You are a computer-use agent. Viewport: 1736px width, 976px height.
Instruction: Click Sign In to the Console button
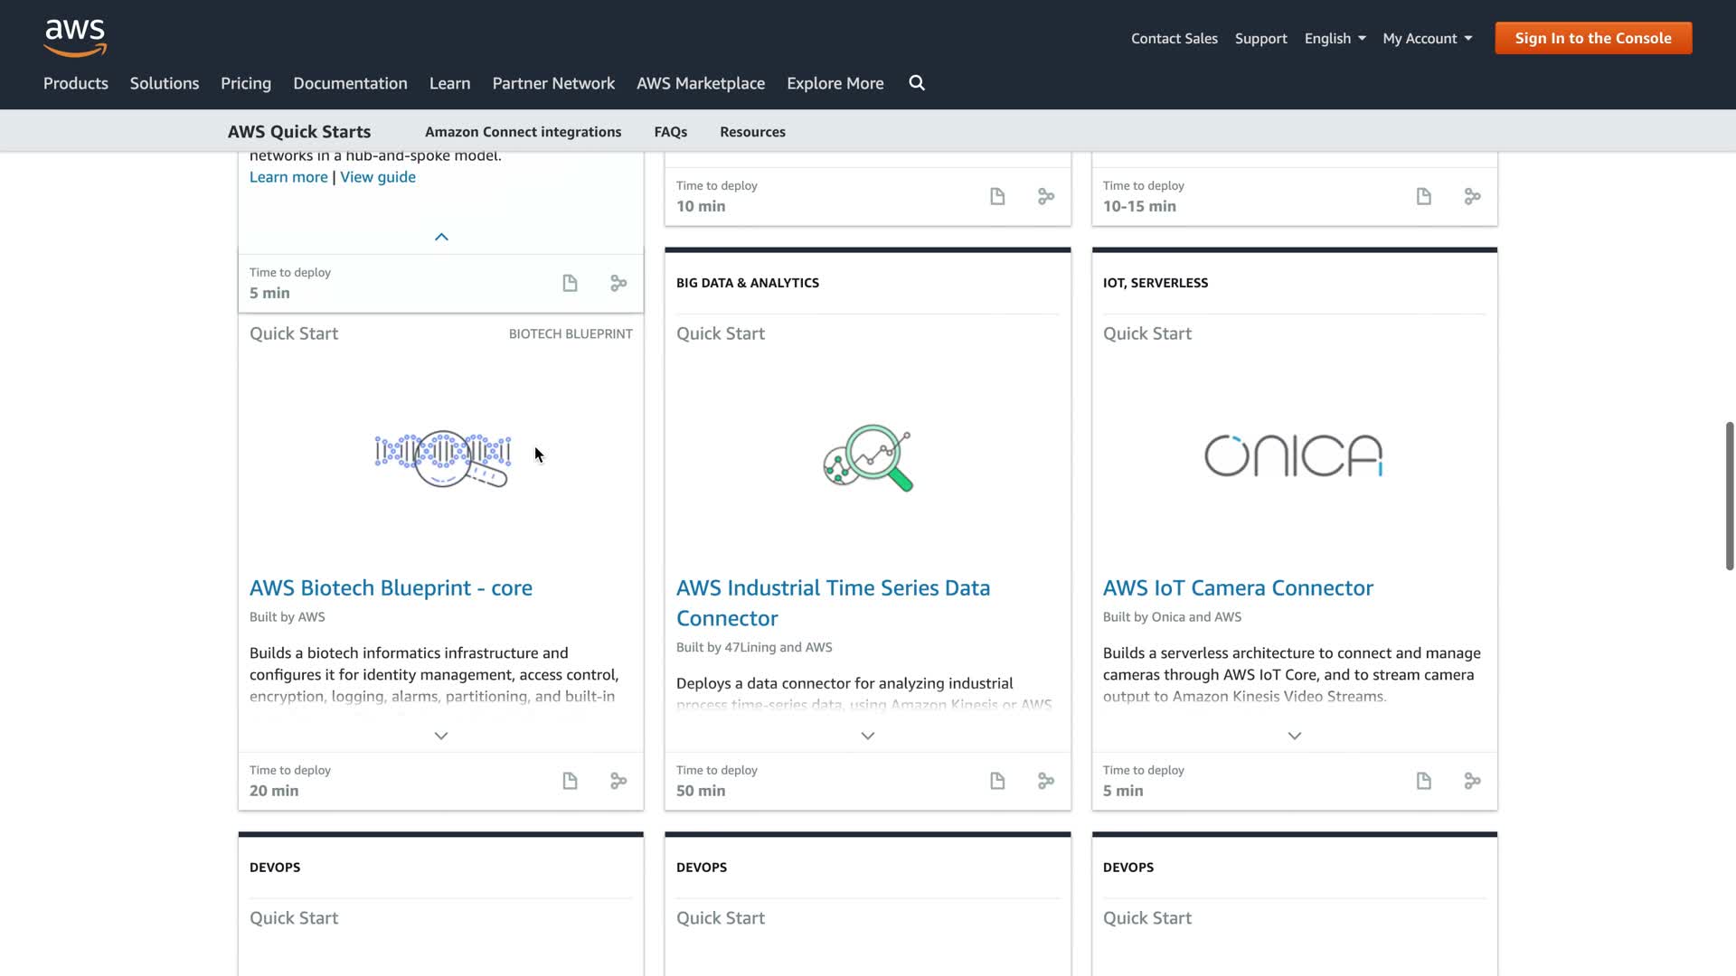[x=1593, y=38]
